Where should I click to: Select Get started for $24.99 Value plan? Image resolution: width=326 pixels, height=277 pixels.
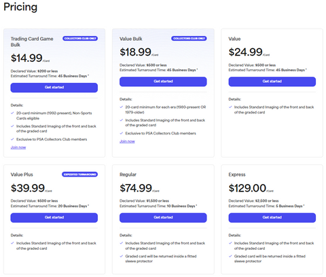click(272, 81)
